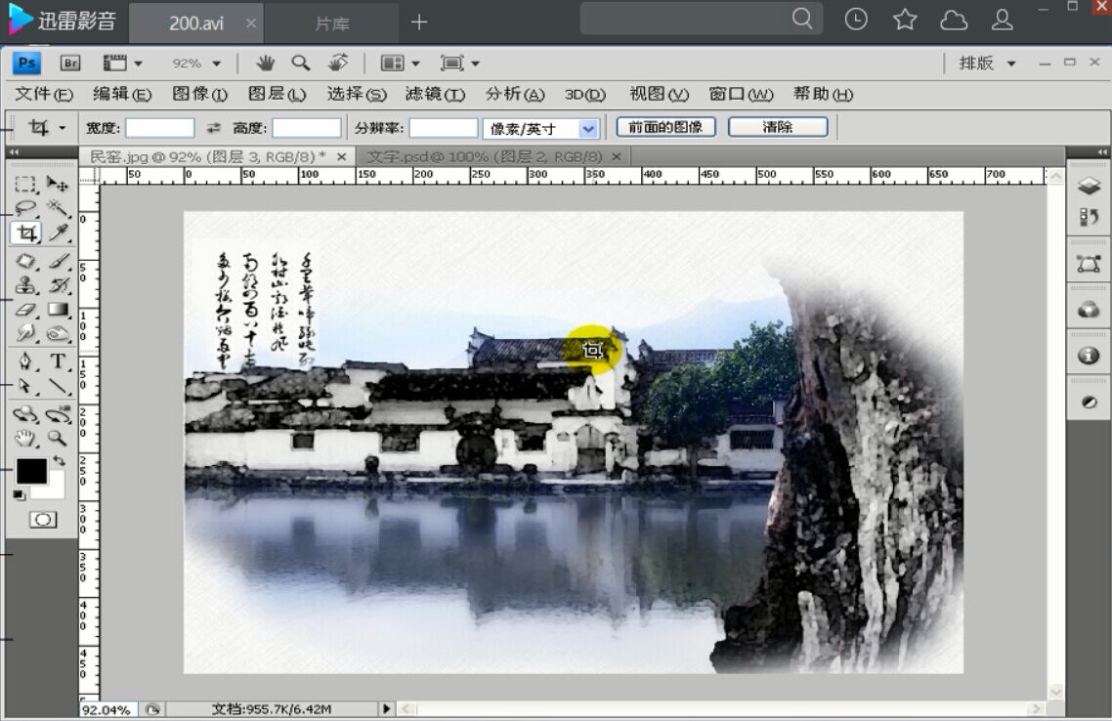Click the 清除 button in the options bar
The width and height of the screenshot is (1112, 721).
tap(779, 126)
